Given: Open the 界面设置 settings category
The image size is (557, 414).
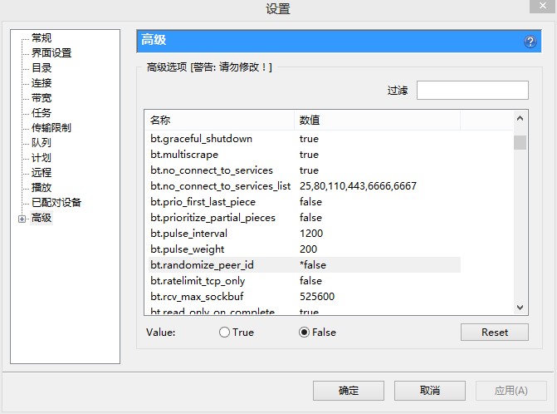Looking at the screenshot, I should 51,53.
